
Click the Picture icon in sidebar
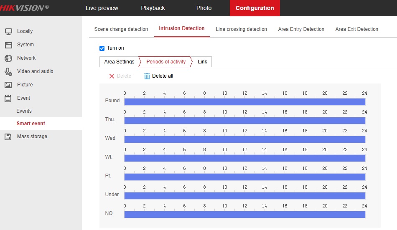point(8,85)
